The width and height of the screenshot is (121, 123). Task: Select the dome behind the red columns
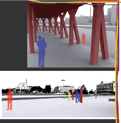point(82,16)
